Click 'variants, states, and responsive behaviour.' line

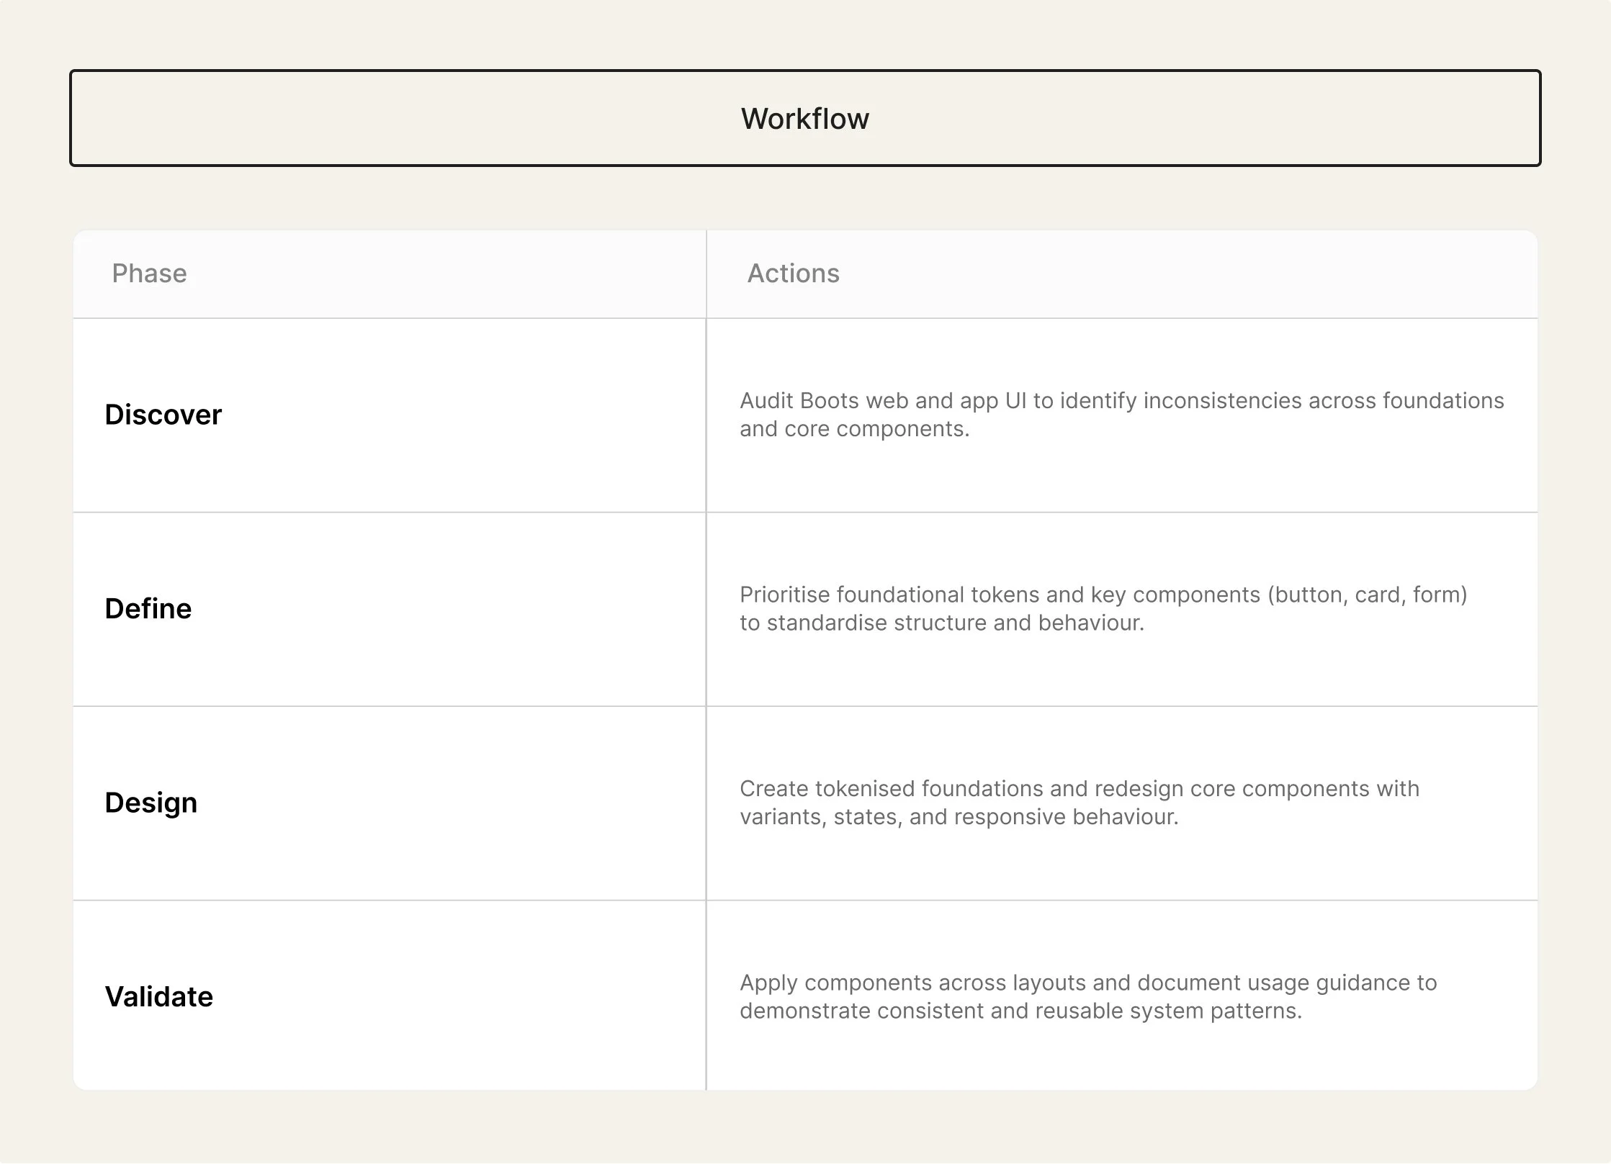(959, 817)
